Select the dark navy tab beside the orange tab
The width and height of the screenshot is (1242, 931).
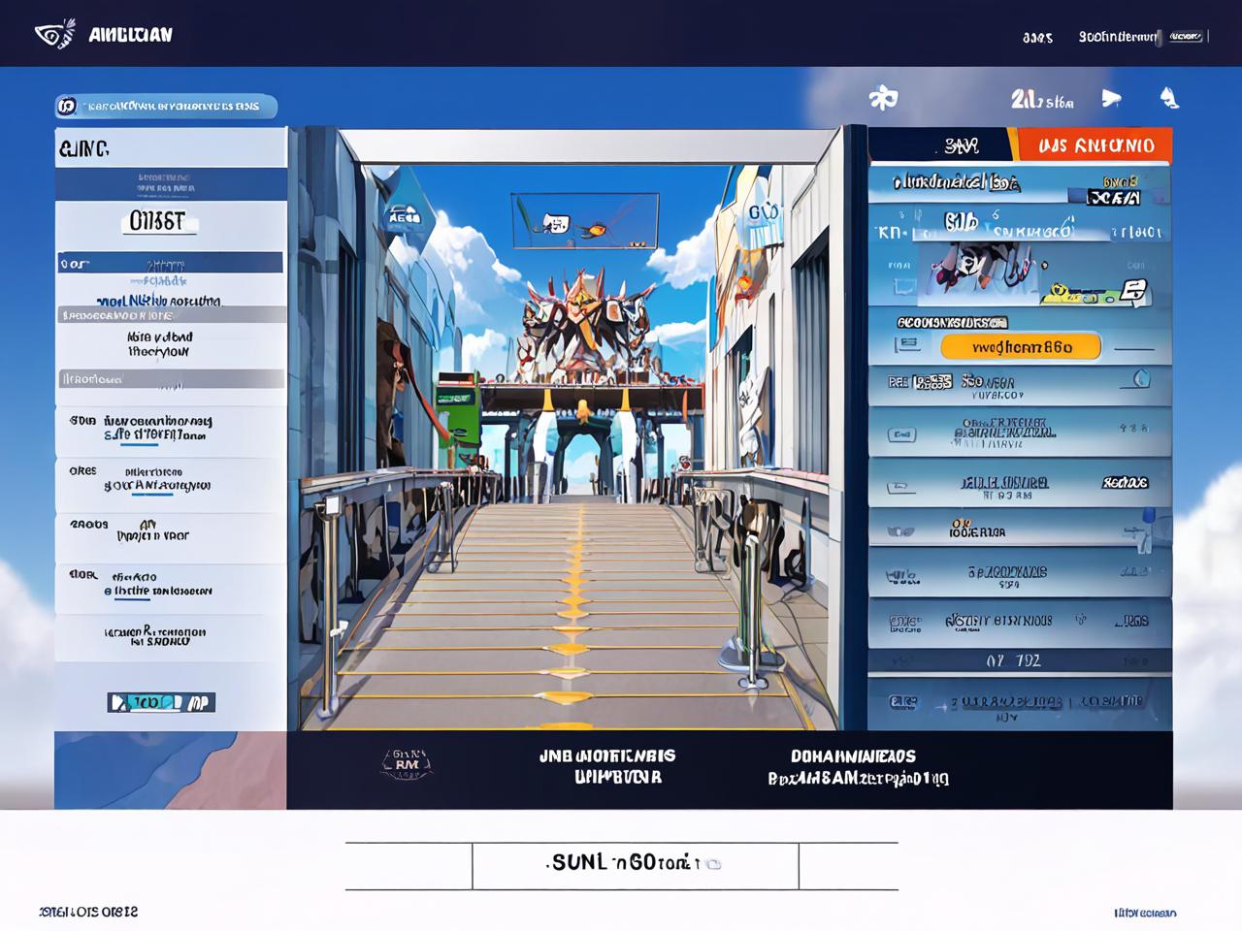coord(941,145)
